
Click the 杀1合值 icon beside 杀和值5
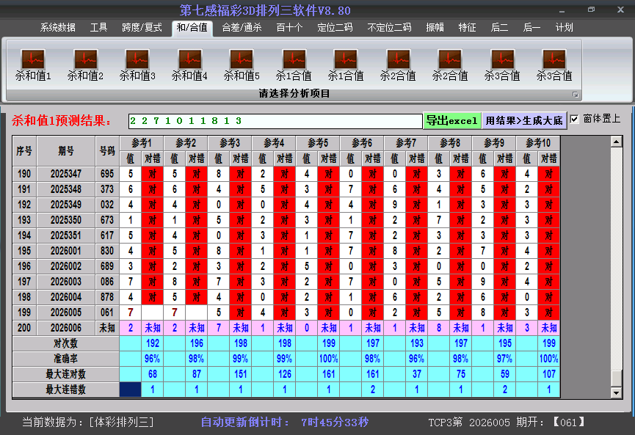pyautogui.click(x=294, y=65)
